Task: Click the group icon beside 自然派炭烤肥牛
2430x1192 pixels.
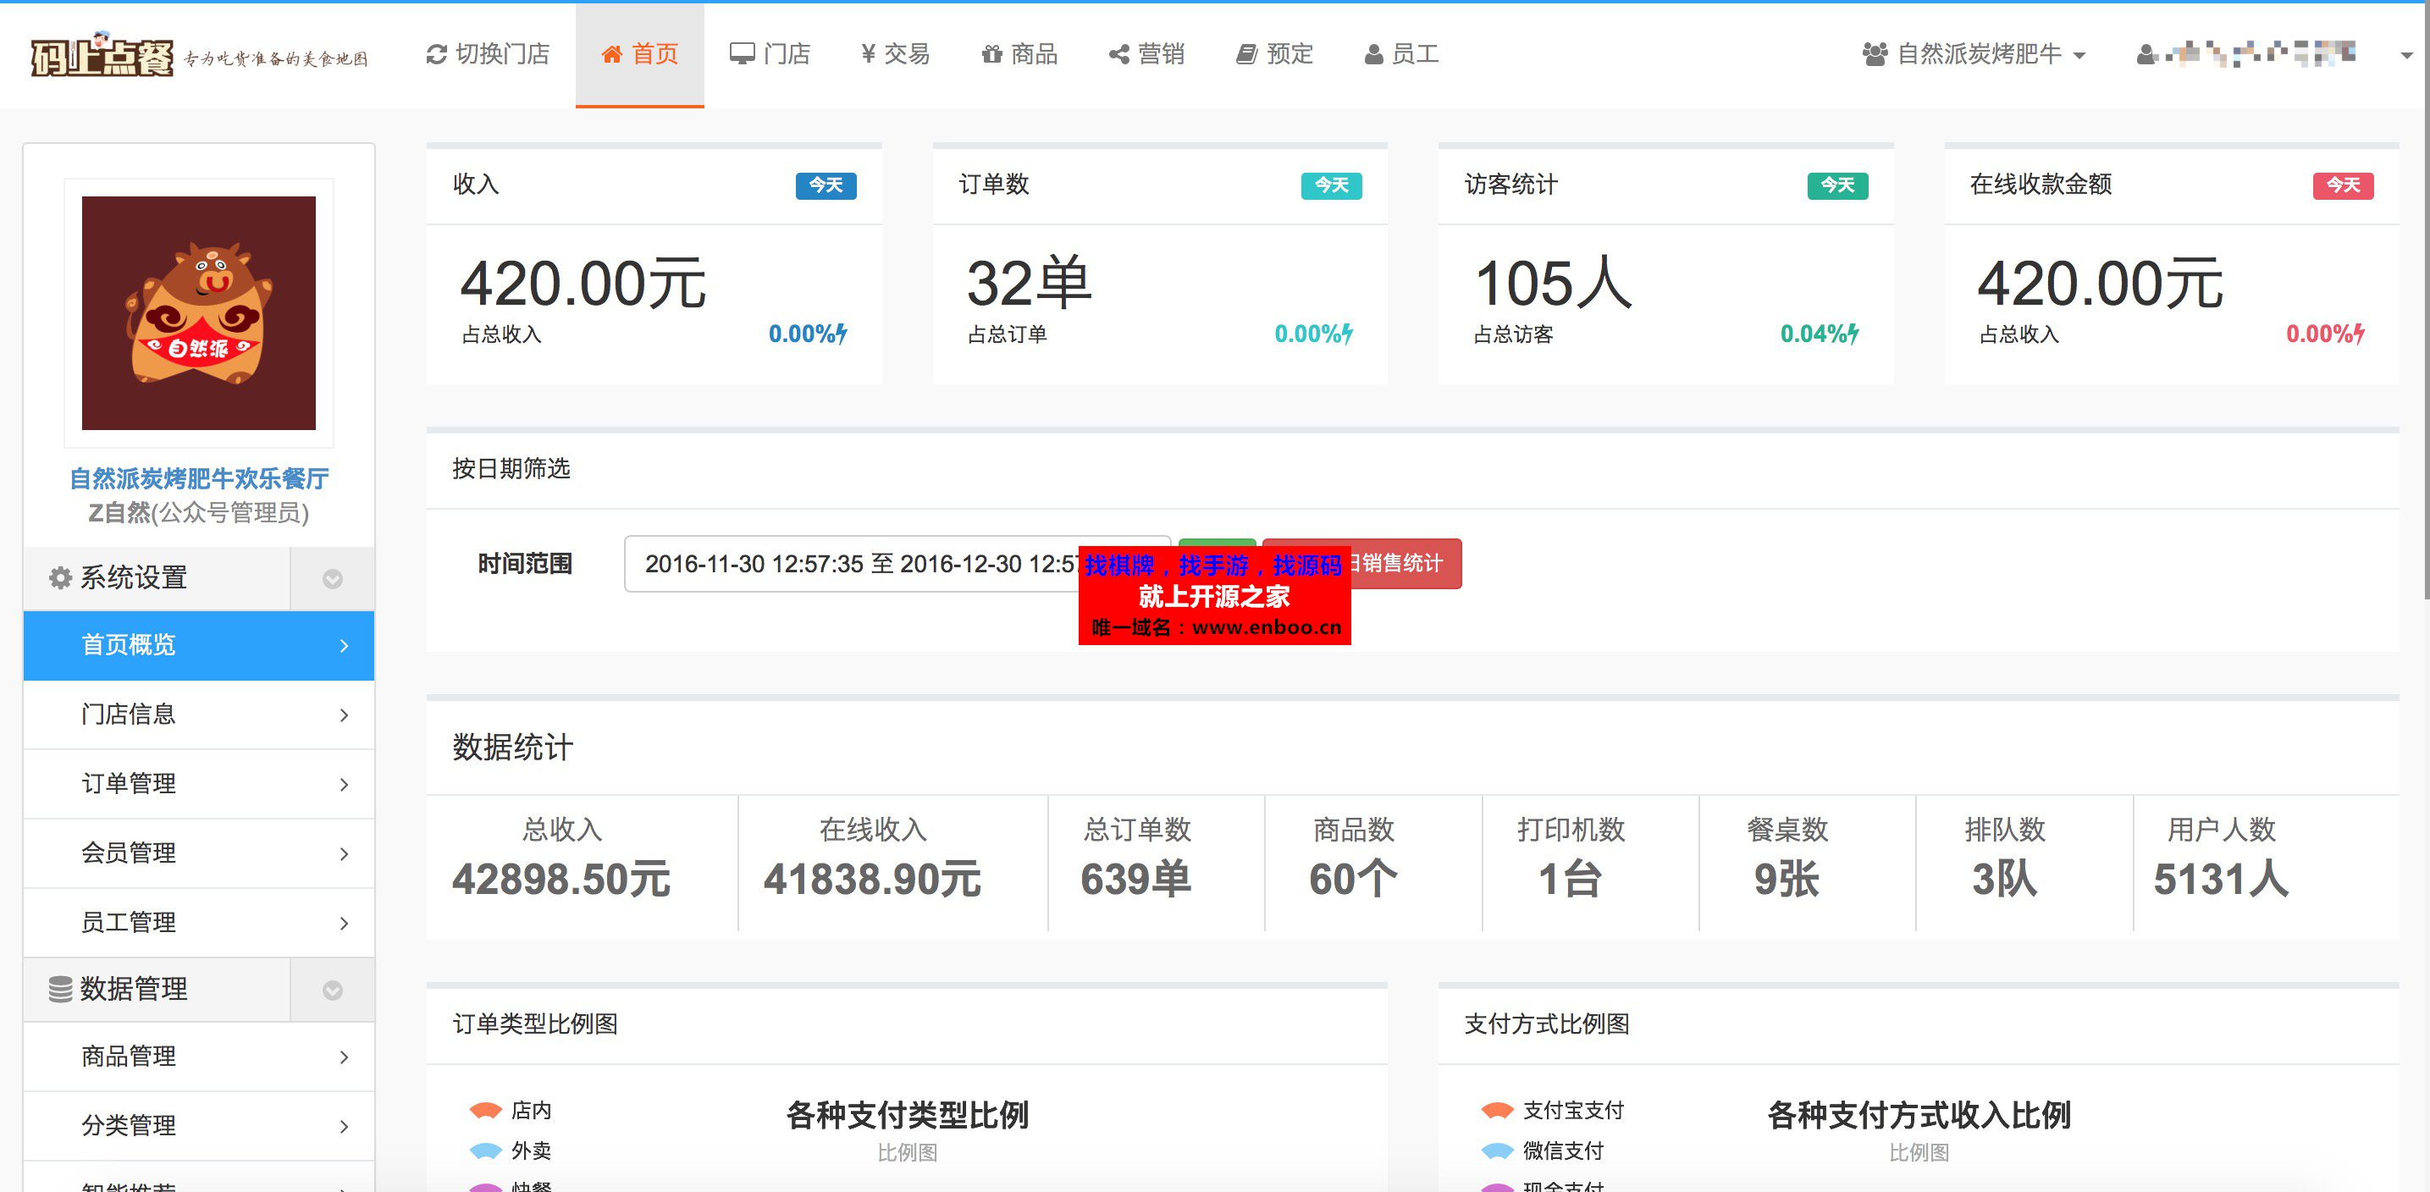Action: (x=1875, y=55)
